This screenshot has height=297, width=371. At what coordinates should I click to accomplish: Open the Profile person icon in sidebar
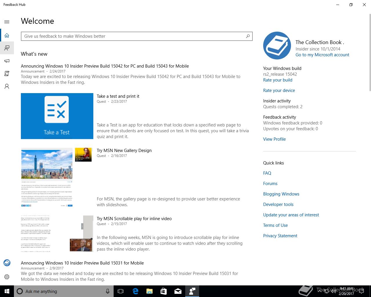point(7,86)
